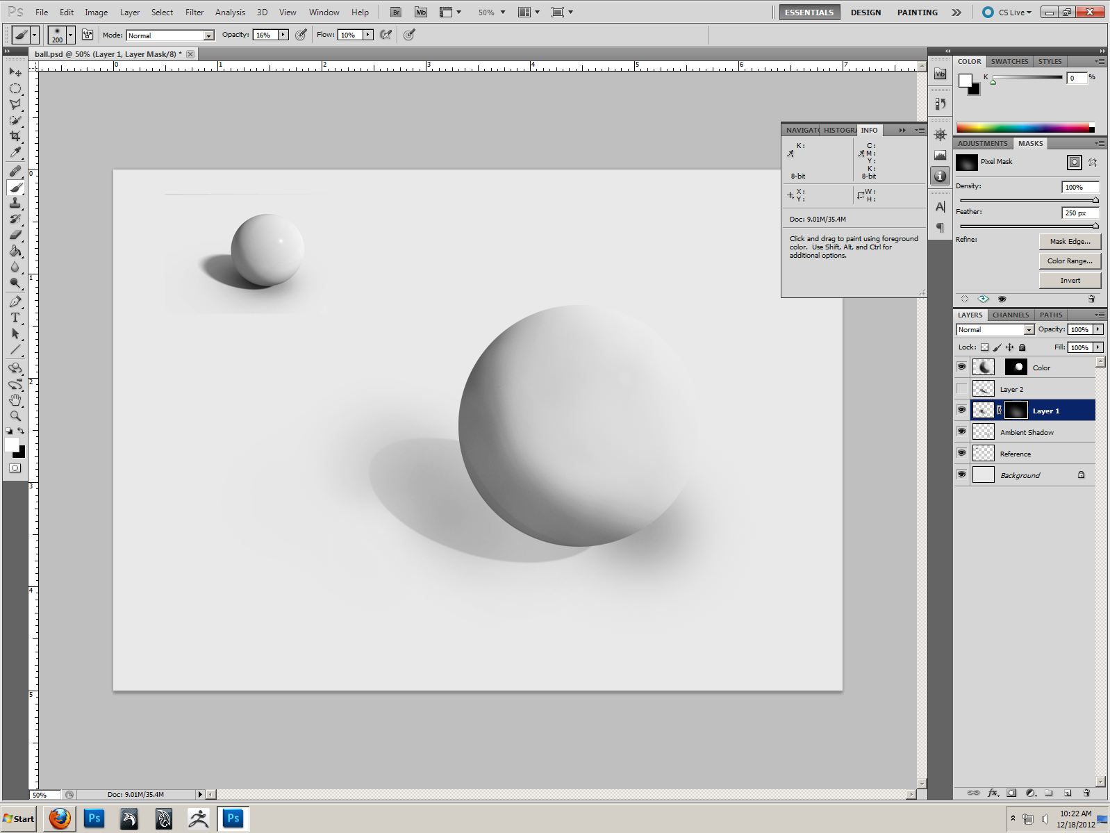Image resolution: width=1110 pixels, height=833 pixels.
Task: Select the Eraser tool
Action: [x=15, y=235]
